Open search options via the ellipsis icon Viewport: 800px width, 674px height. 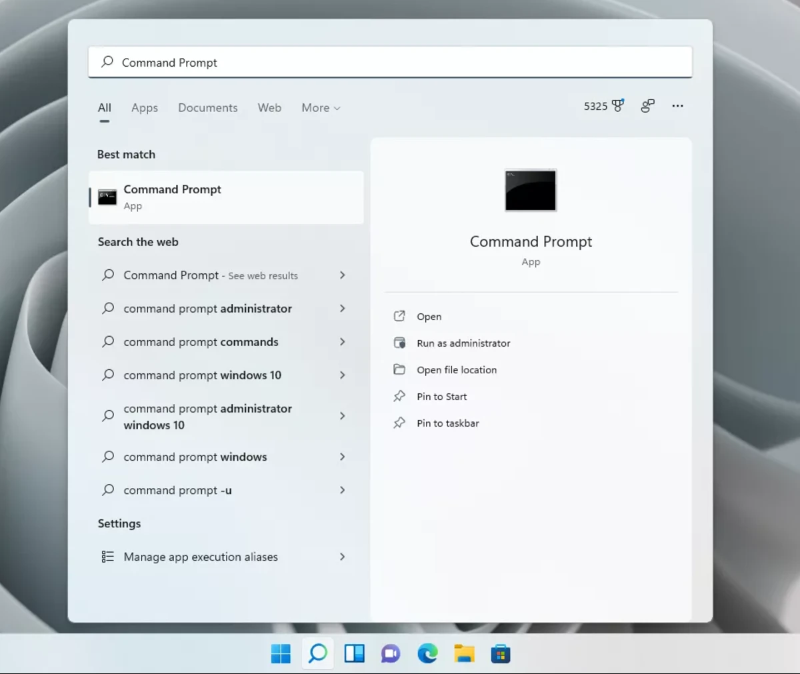coord(677,106)
